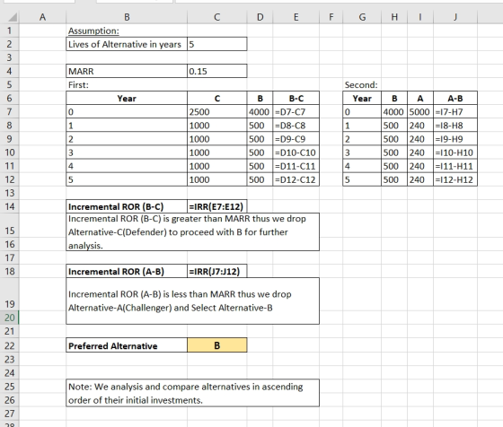The height and width of the screenshot is (427, 503).
Task: Click the MARR value cell 0.15
Action: [216, 71]
